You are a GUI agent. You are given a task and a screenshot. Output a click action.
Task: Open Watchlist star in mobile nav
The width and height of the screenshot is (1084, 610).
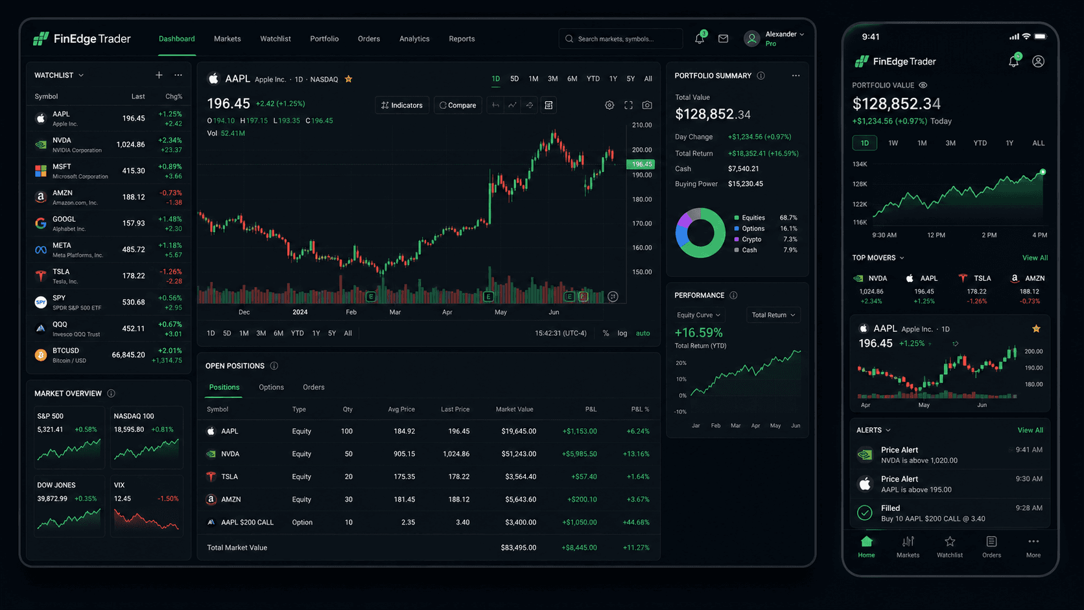click(950, 547)
